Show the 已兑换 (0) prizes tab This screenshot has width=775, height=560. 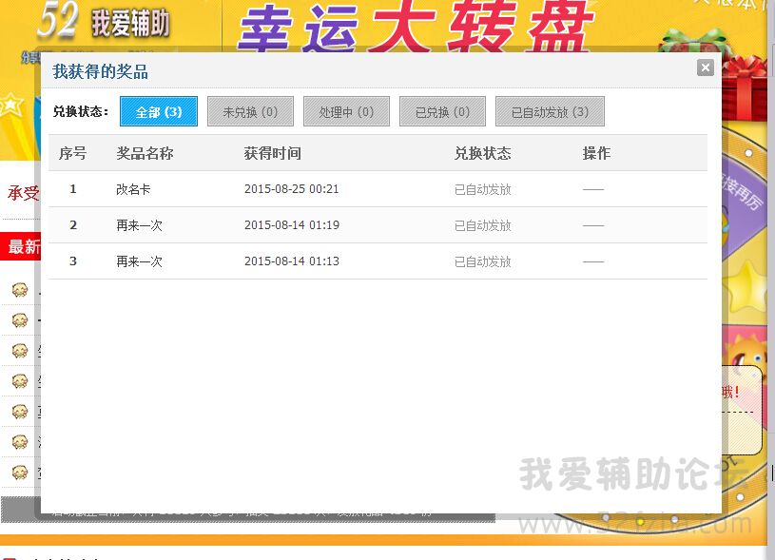pos(442,111)
